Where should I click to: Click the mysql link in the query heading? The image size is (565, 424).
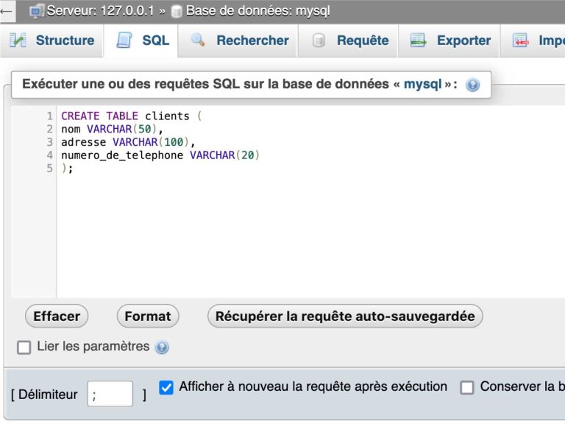(x=422, y=84)
